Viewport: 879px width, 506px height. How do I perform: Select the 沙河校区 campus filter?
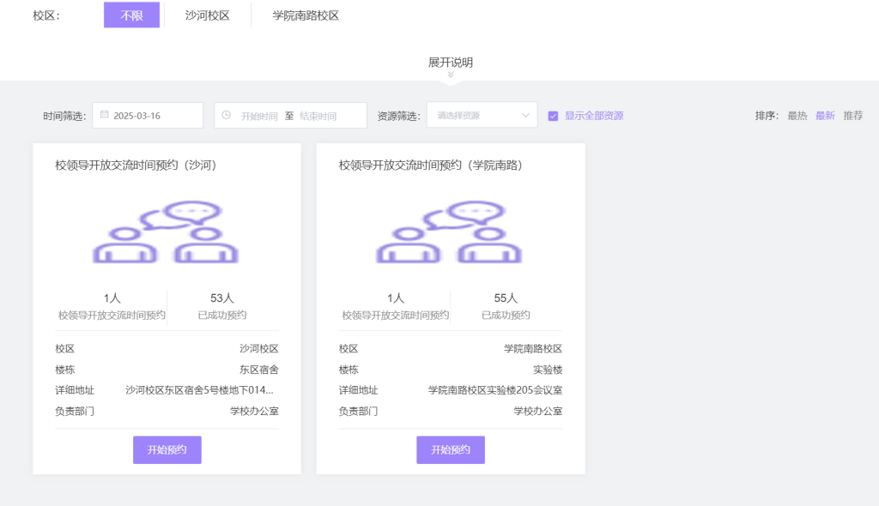coord(207,15)
